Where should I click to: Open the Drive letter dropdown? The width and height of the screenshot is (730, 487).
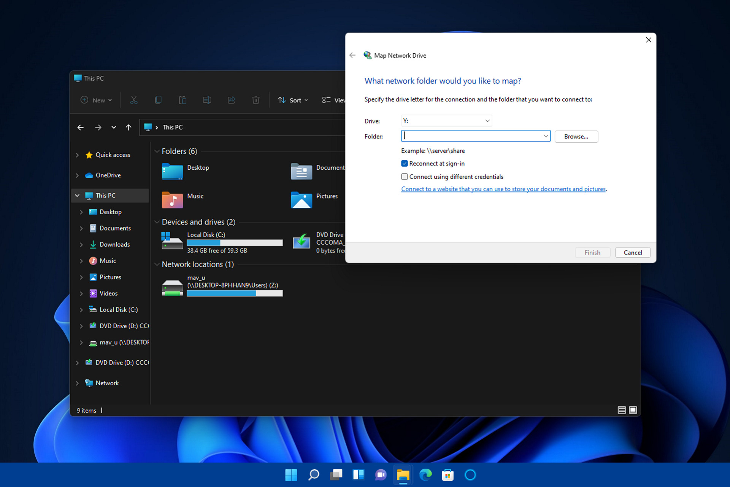point(446,121)
